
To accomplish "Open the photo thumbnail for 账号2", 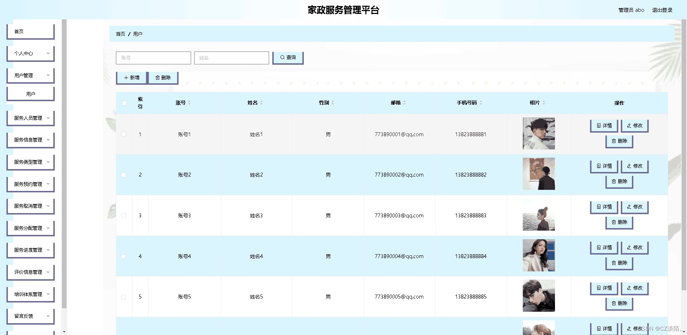I will point(539,174).
